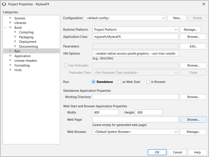Select the Build category
209x157 pixels.
(18, 28)
